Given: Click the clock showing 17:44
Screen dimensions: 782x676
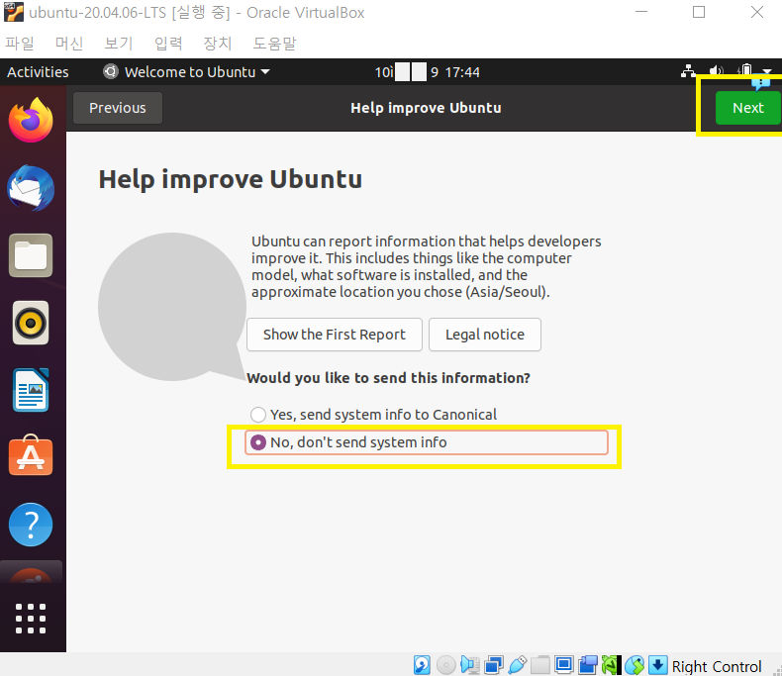Looking at the screenshot, I should tap(428, 72).
